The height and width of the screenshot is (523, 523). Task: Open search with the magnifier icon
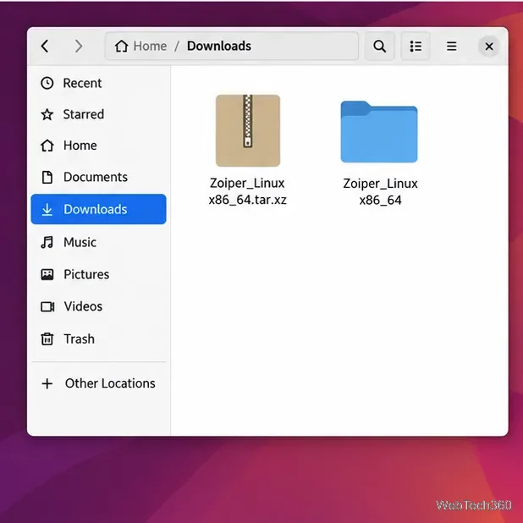click(x=380, y=46)
